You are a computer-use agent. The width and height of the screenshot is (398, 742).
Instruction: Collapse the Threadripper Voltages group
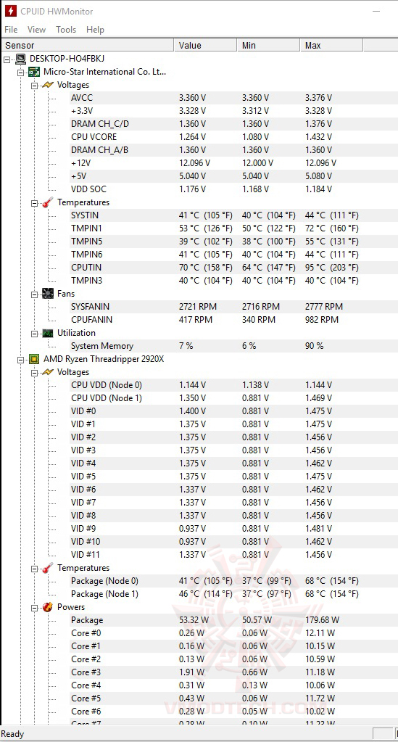pyautogui.click(x=35, y=373)
